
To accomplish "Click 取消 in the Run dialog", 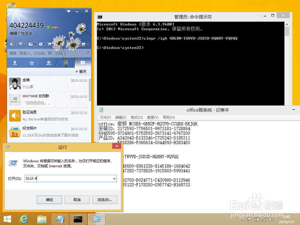I will point(77,200).
